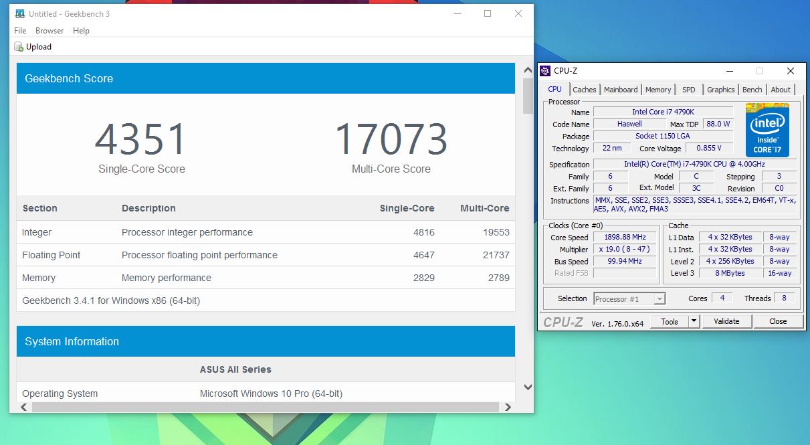This screenshot has width=810, height=445.
Task: Click the Geekbench Score section header
Action: pos(266,78)
